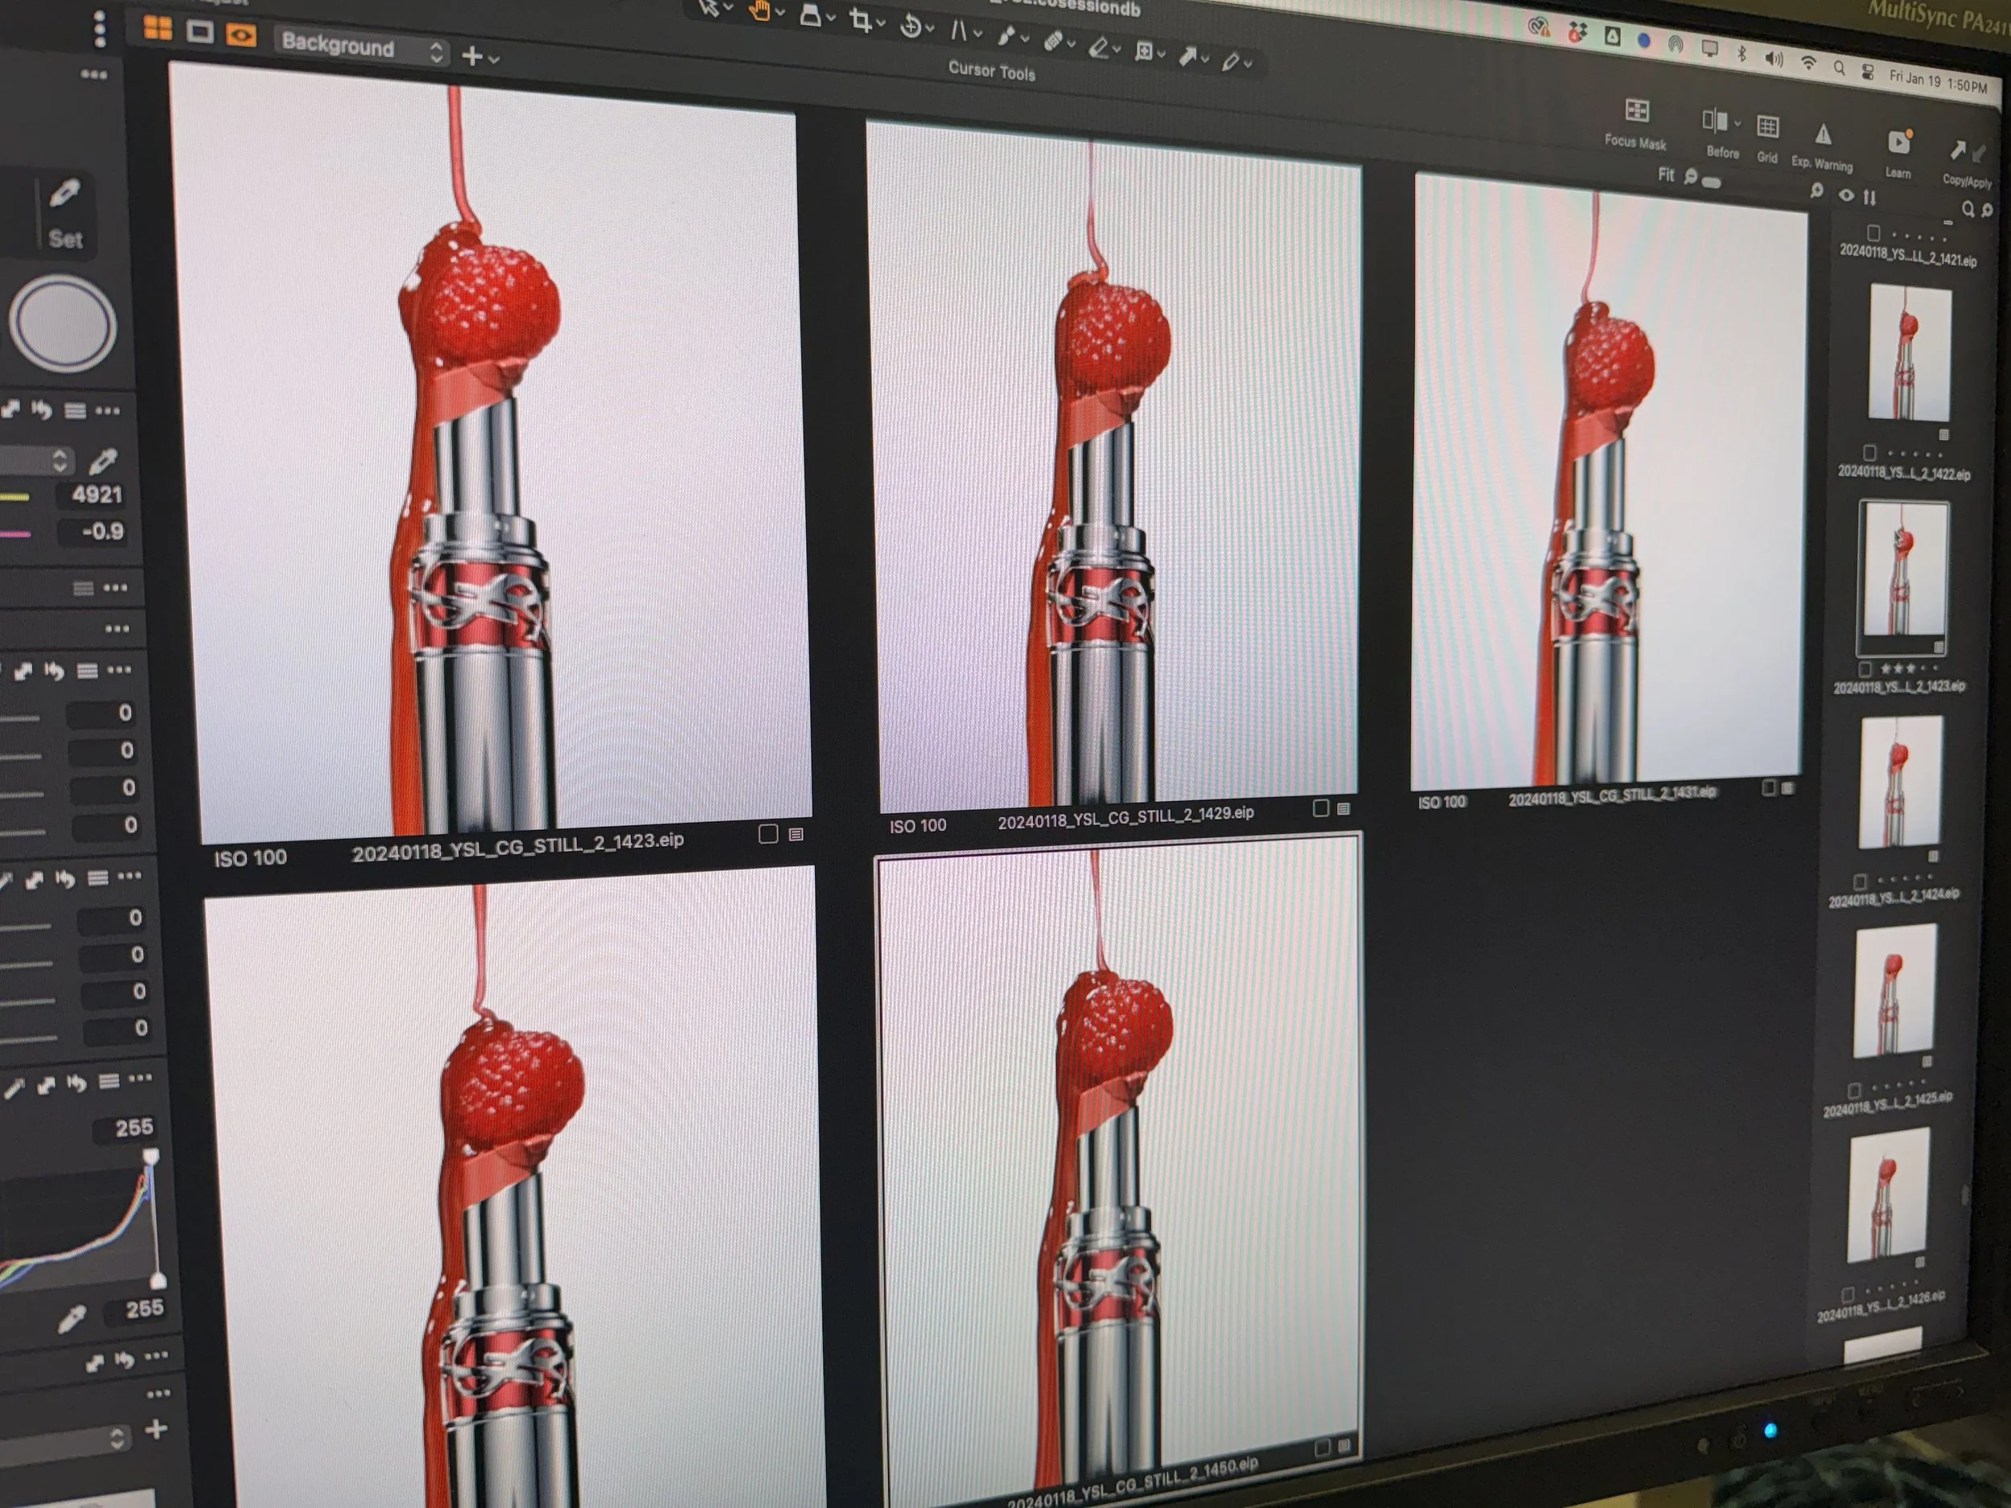
Task: Tick the checkbox under image 1423
Action: point(767,833)
